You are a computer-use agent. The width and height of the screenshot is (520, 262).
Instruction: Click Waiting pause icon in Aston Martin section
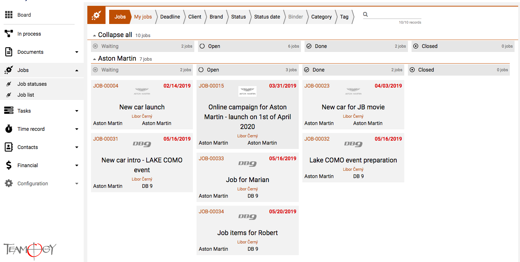click(95, 70)
